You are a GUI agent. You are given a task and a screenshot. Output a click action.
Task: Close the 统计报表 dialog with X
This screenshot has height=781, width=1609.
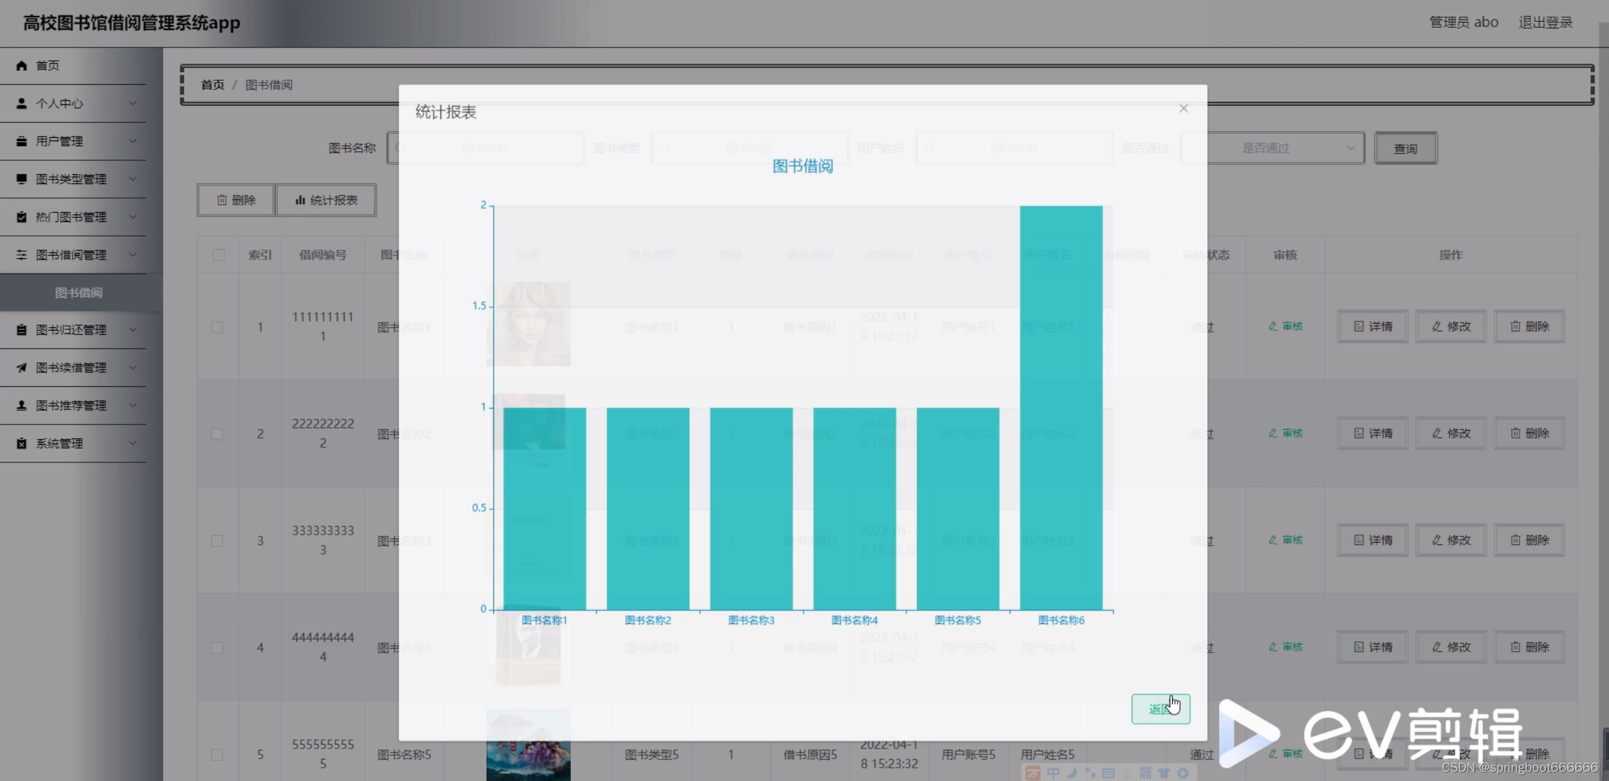pyautogui.click(x=1183, y=109)
